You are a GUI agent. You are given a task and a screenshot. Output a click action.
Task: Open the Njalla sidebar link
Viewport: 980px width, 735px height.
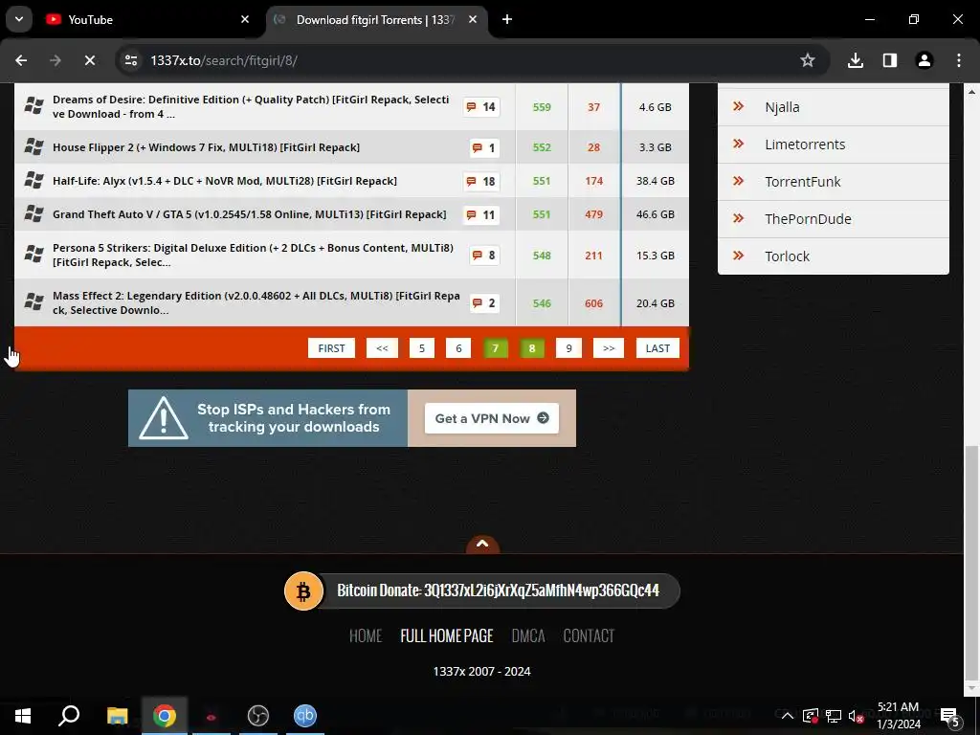(x=834, y=107)
